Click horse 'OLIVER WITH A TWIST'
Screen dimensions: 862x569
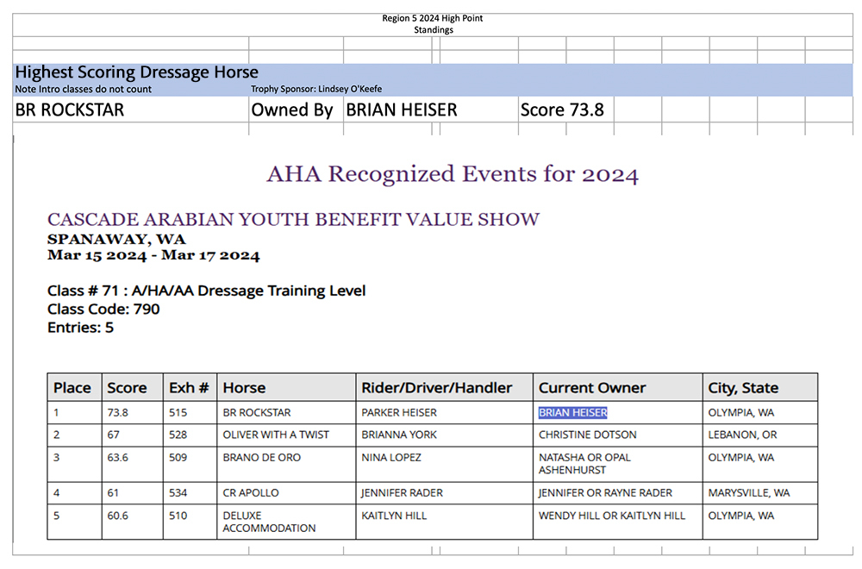276,435
